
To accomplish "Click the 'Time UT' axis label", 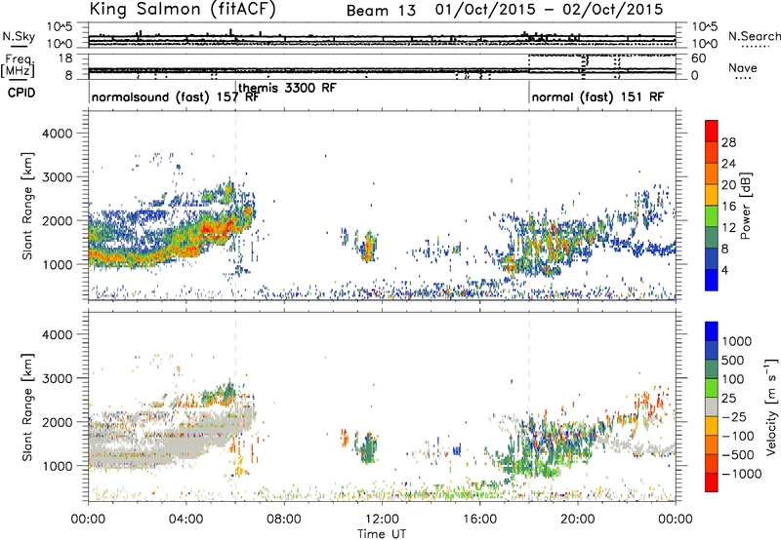I will 382,534.
